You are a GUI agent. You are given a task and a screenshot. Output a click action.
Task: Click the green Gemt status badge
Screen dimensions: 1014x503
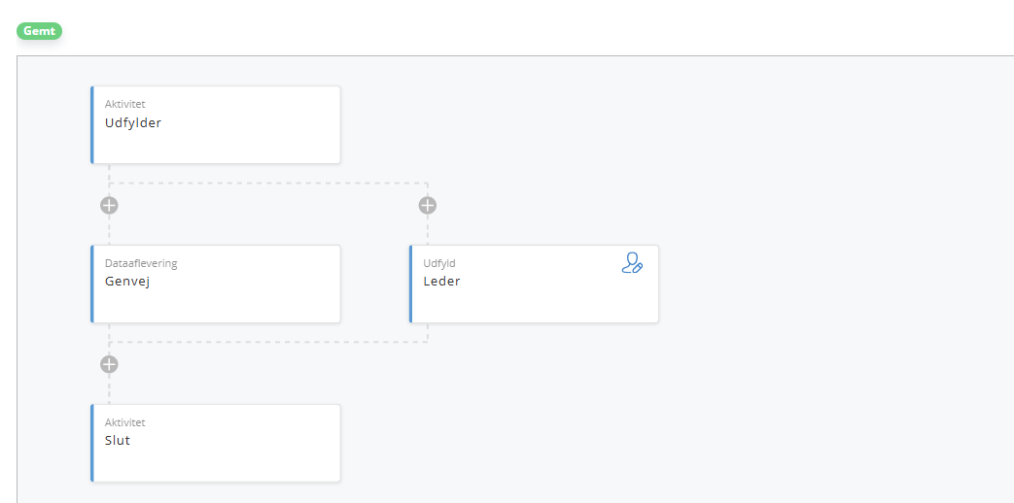coord(40,31)
